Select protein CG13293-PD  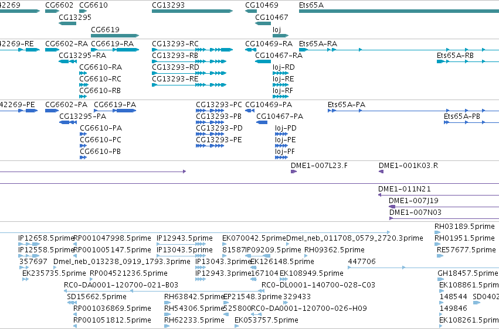[210, 134]
